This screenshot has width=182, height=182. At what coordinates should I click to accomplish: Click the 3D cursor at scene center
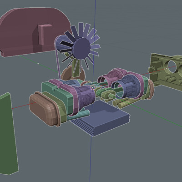tap(93, 87)
